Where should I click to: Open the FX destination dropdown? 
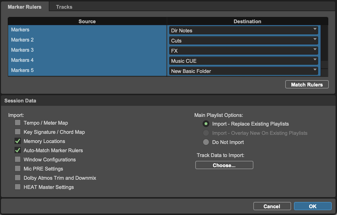click(x=243, y=51)
